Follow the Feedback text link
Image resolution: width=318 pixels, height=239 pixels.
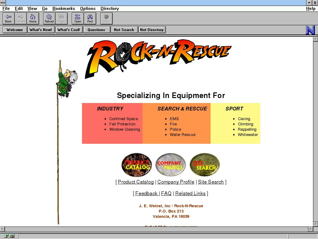tap(146, 194)
